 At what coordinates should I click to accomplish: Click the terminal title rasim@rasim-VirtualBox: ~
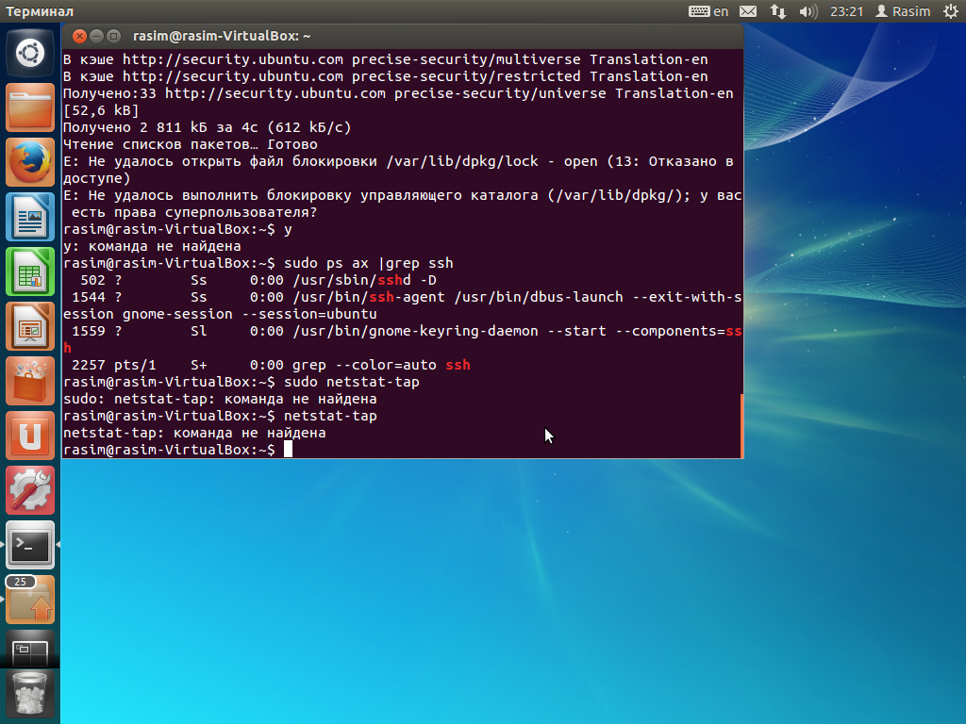click(x=222, y=37)
